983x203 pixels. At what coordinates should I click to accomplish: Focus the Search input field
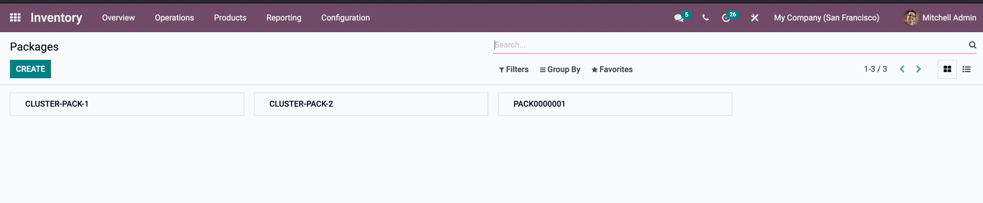point(730,45)
